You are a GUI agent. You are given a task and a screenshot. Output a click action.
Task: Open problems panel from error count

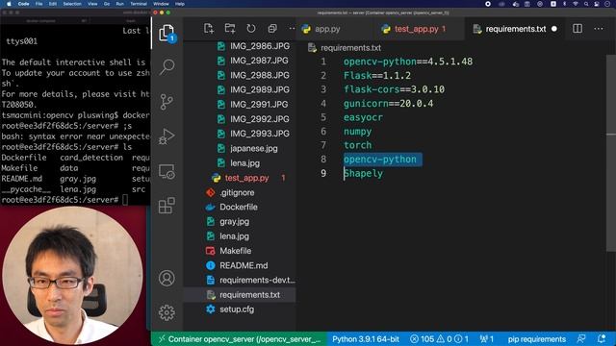coord(439,339)
